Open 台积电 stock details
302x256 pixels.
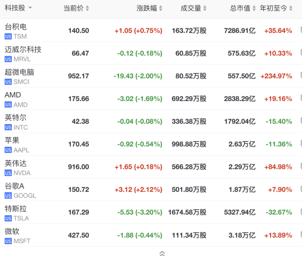tap(16, 27)
